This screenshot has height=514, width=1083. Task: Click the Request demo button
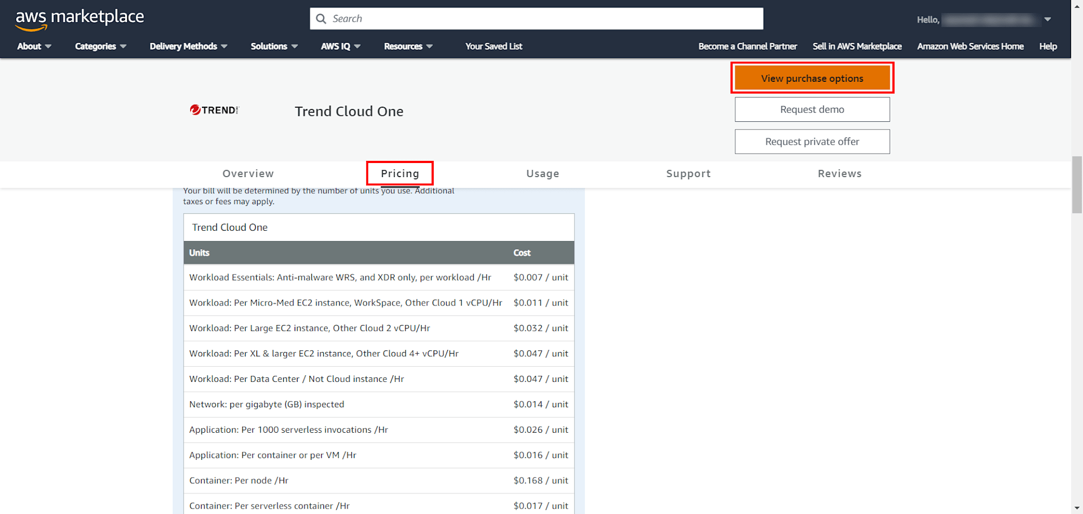[x=812, y=109]
